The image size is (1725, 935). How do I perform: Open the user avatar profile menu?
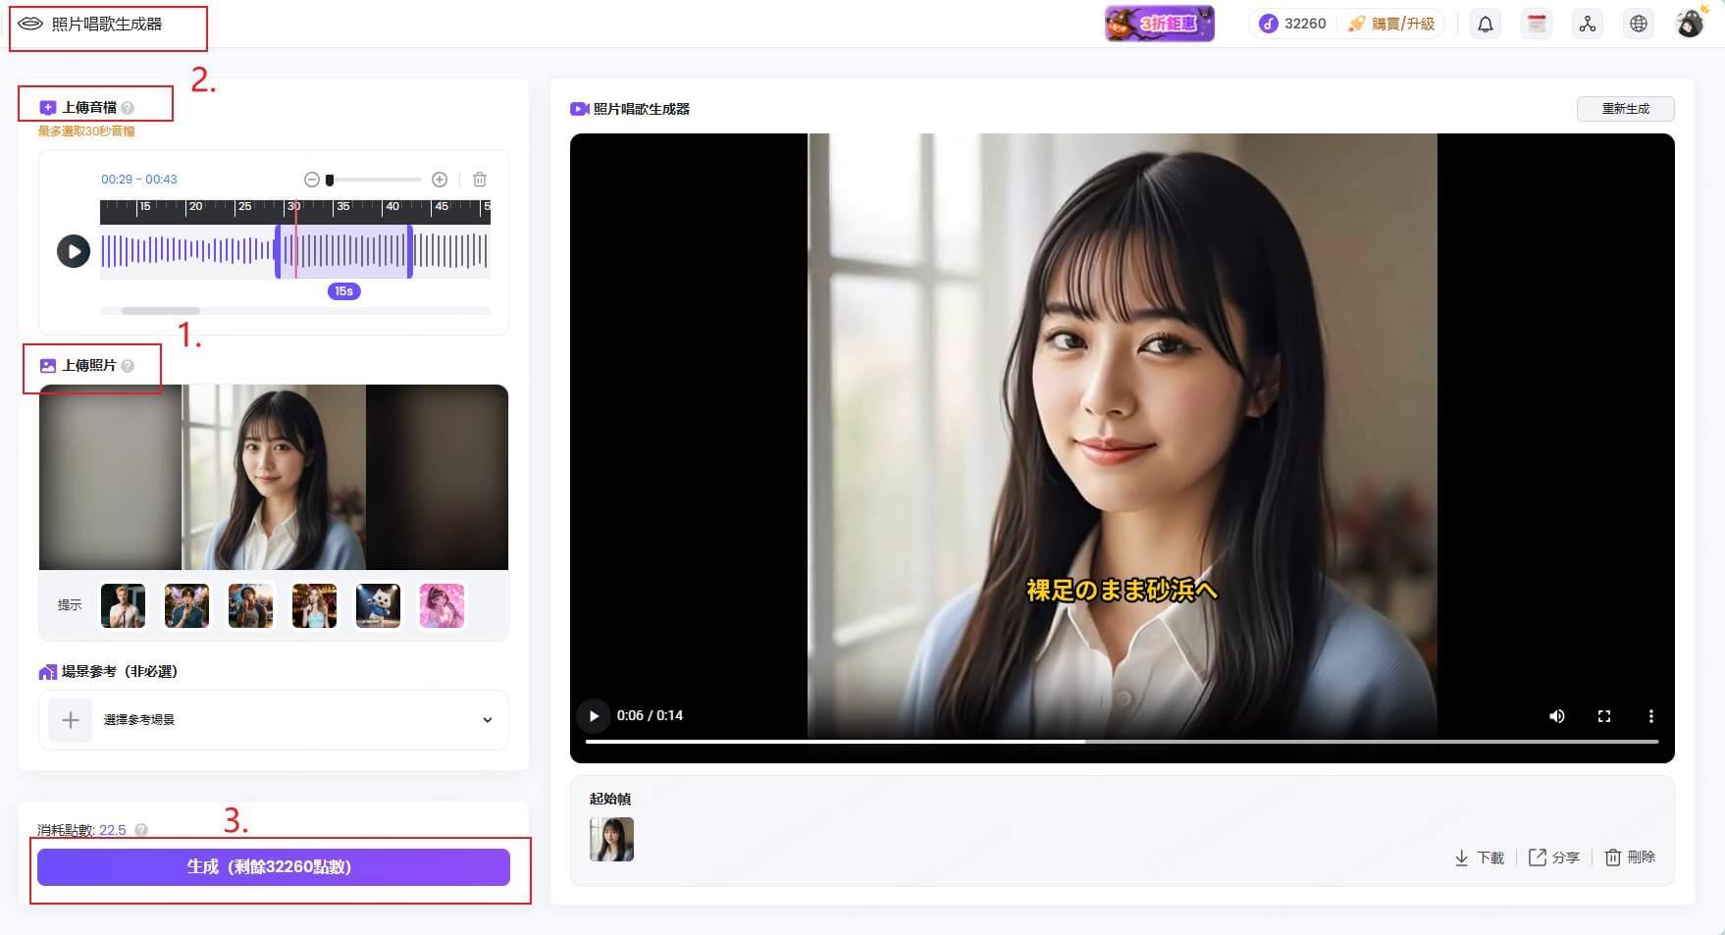[x=1691, y=25]
